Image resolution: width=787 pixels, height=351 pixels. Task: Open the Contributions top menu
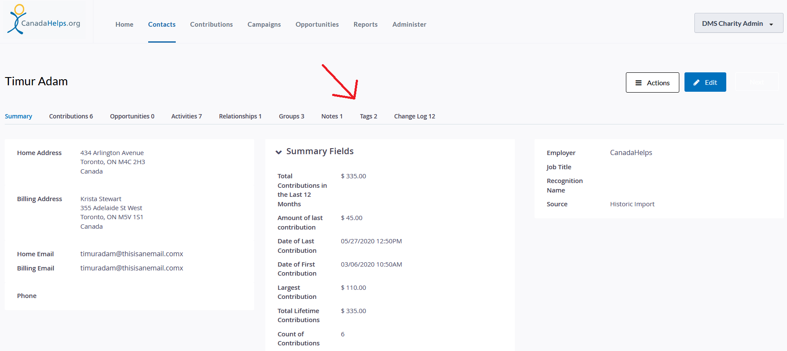(x=212, y=25)
